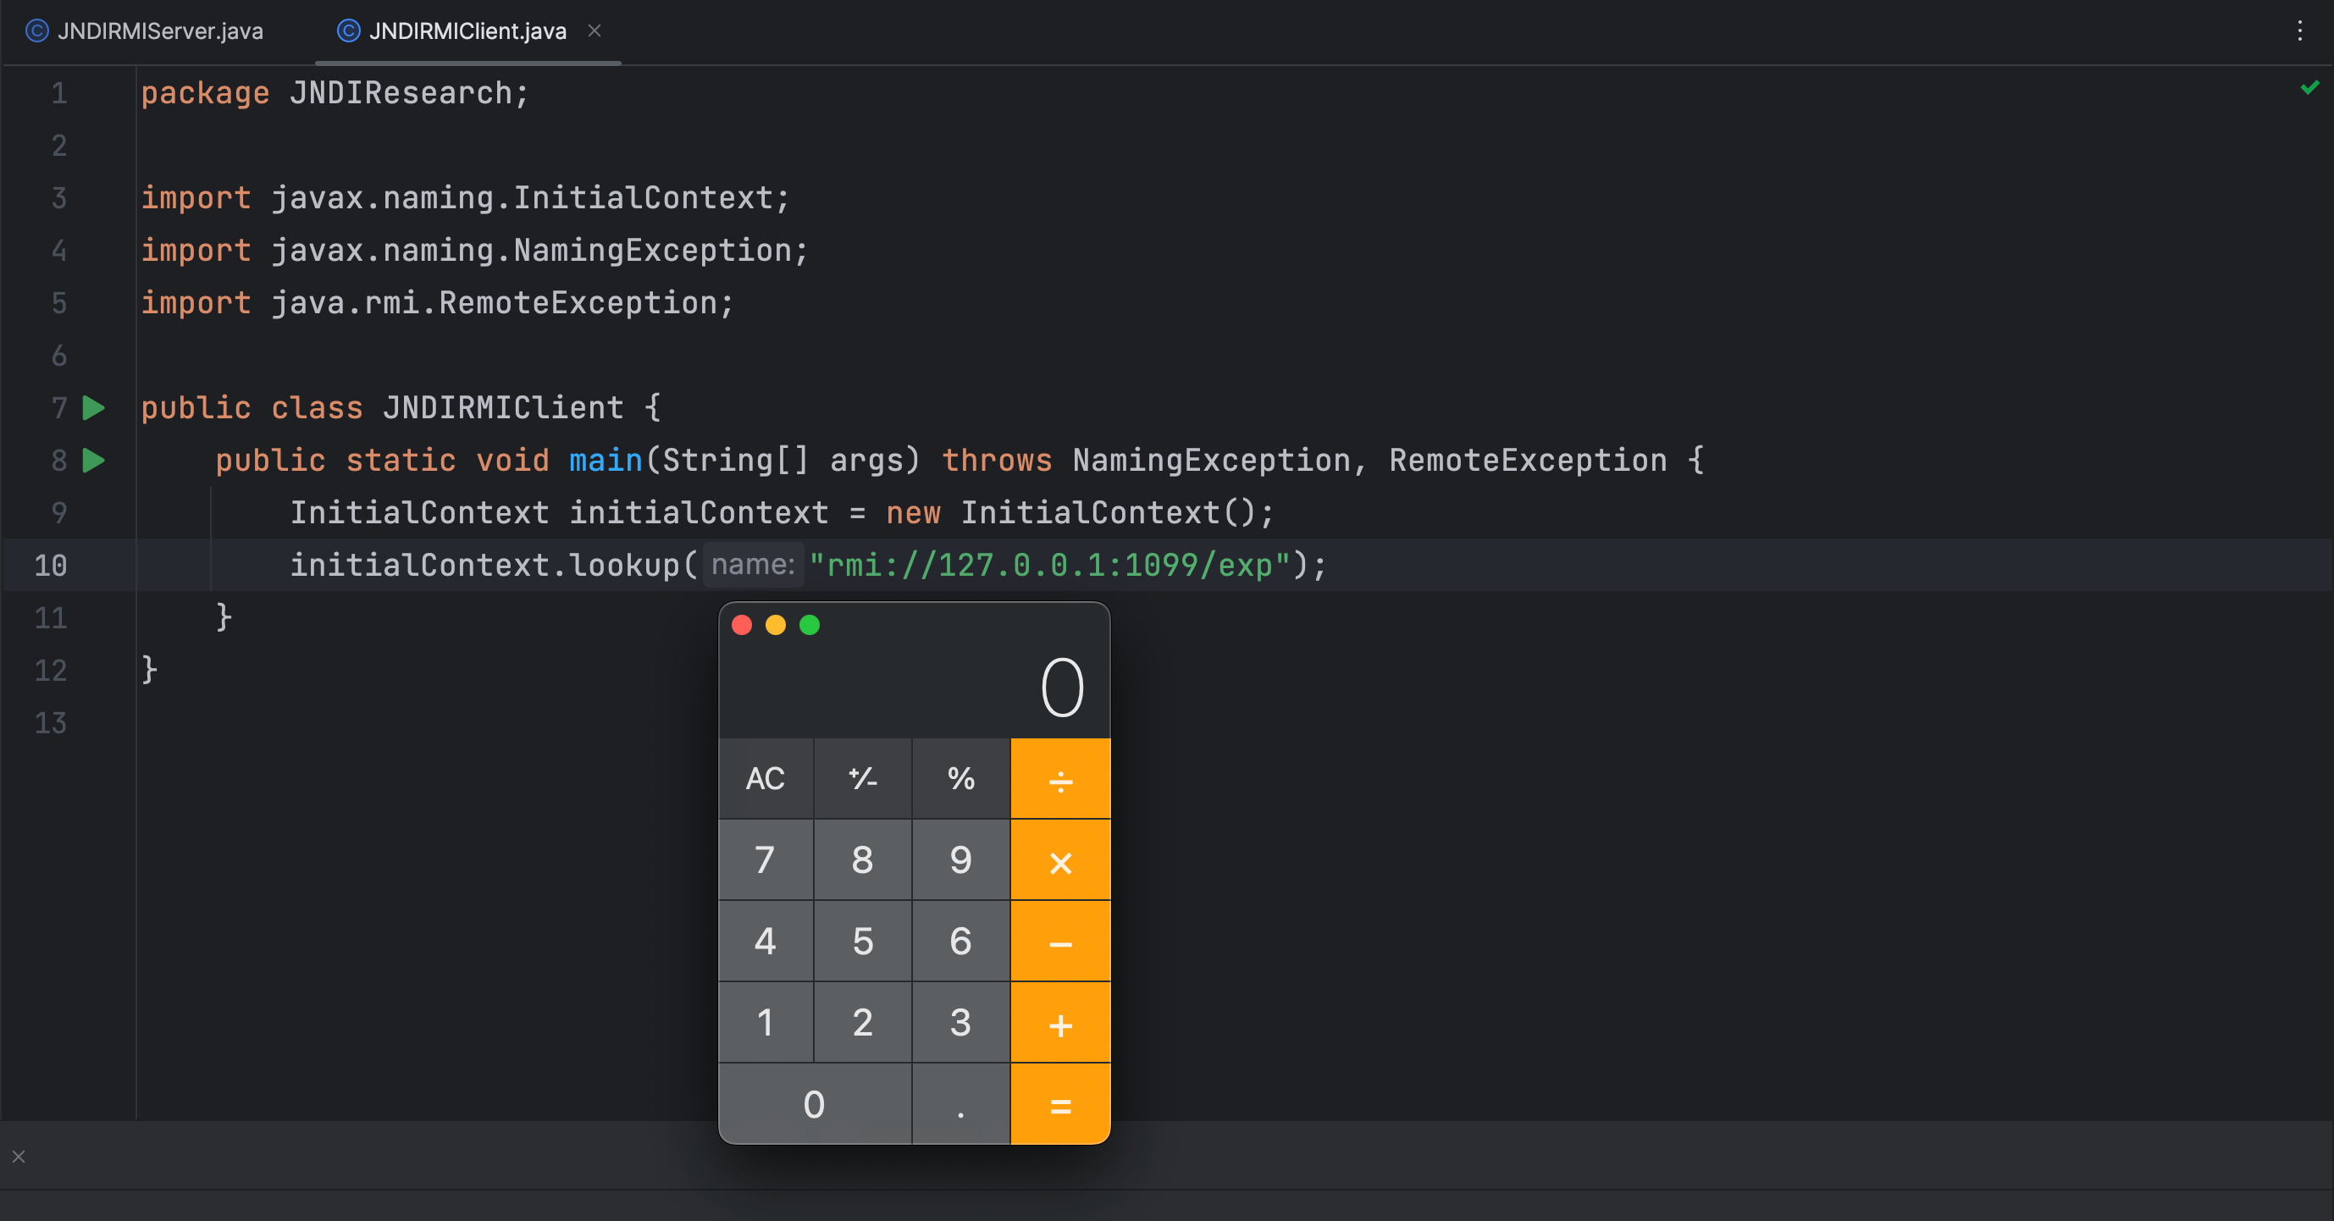This screenshot has width=2334, height=1221.
Task: Click the multiply key in Calculator
Action: click(1060, 859)
